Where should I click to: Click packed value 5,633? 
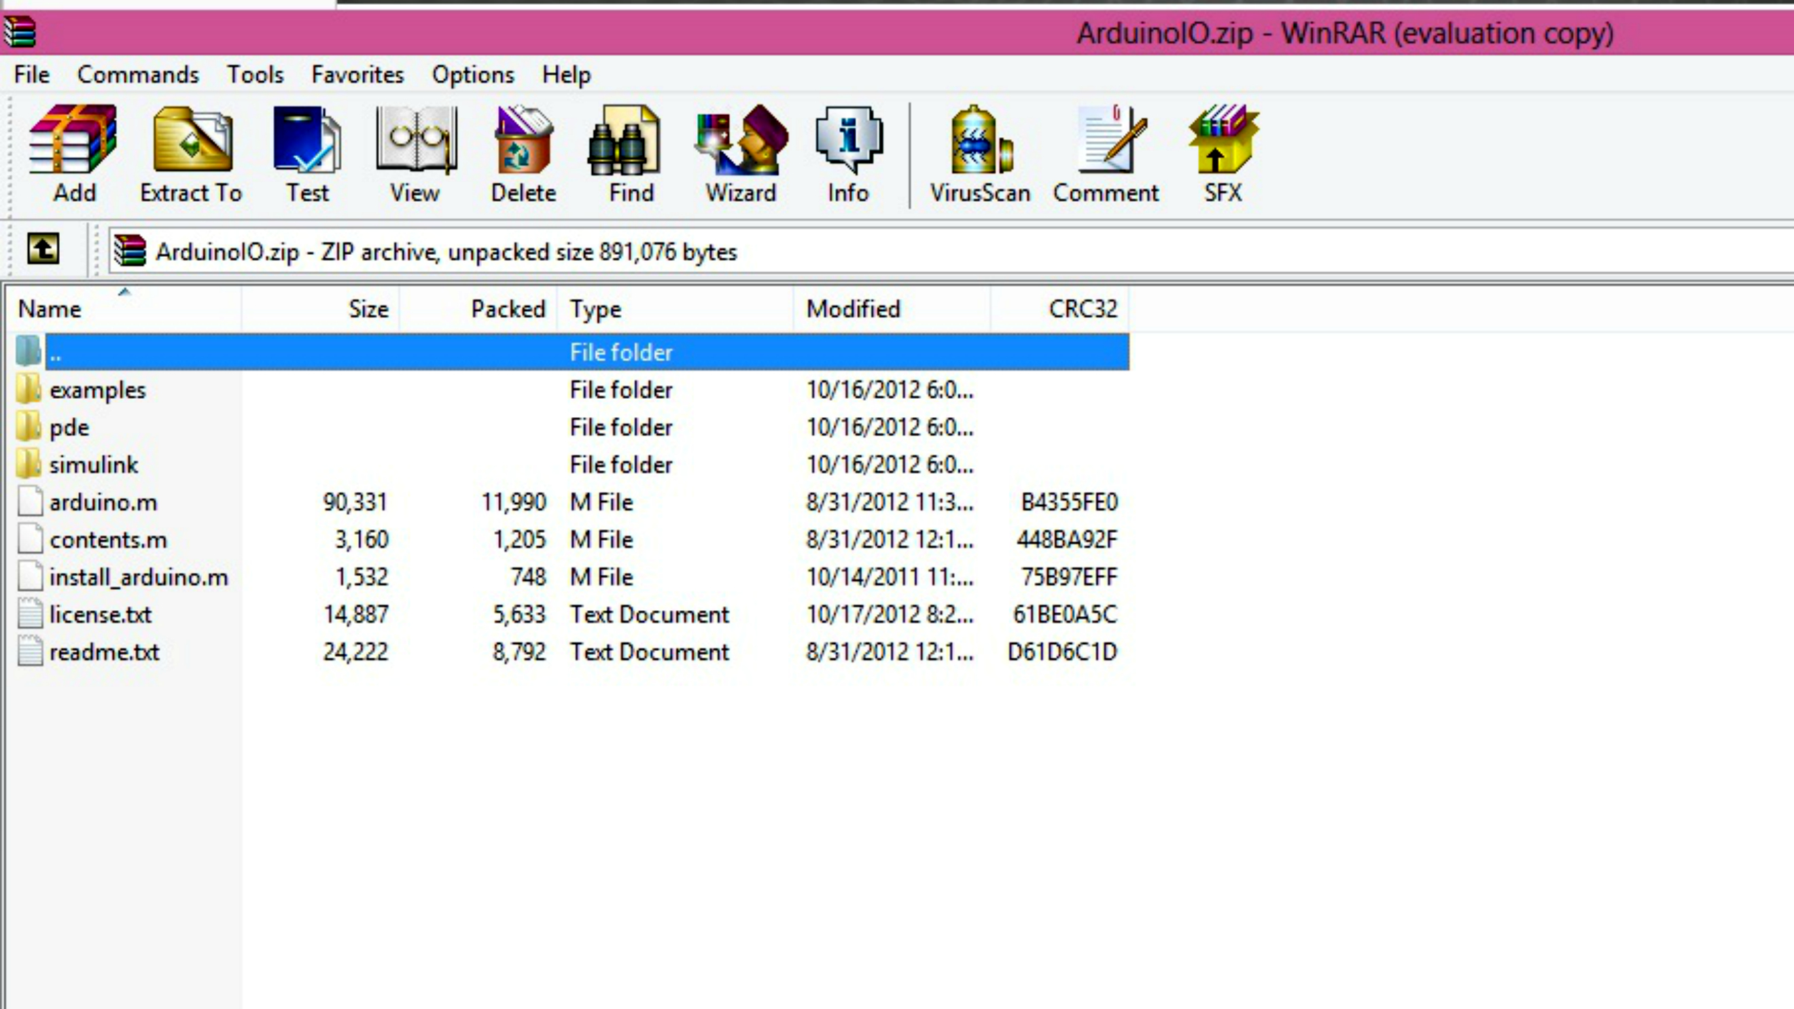click(520, 614)
